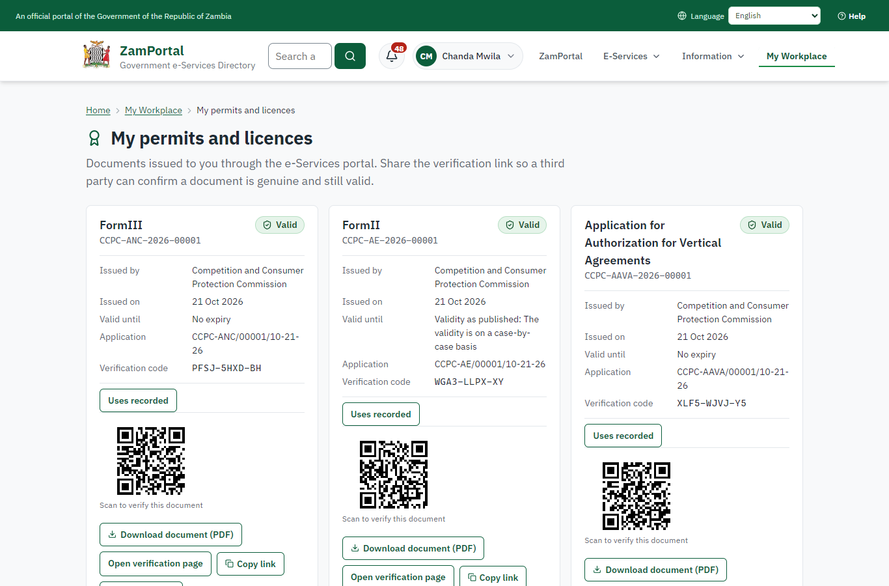The width and height of the screenshot is (889, 586).
Task: Click the Help link in top bar
Action: [851, 16]
